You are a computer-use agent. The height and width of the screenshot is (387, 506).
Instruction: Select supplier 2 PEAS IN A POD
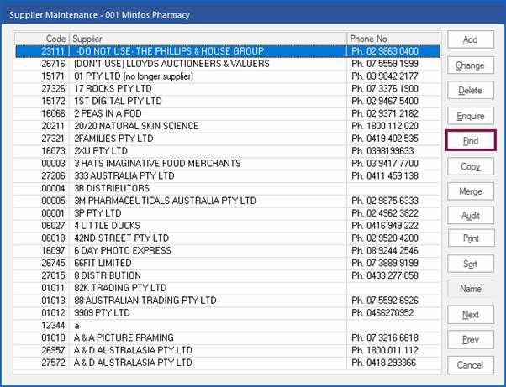[x=228, y=113]
